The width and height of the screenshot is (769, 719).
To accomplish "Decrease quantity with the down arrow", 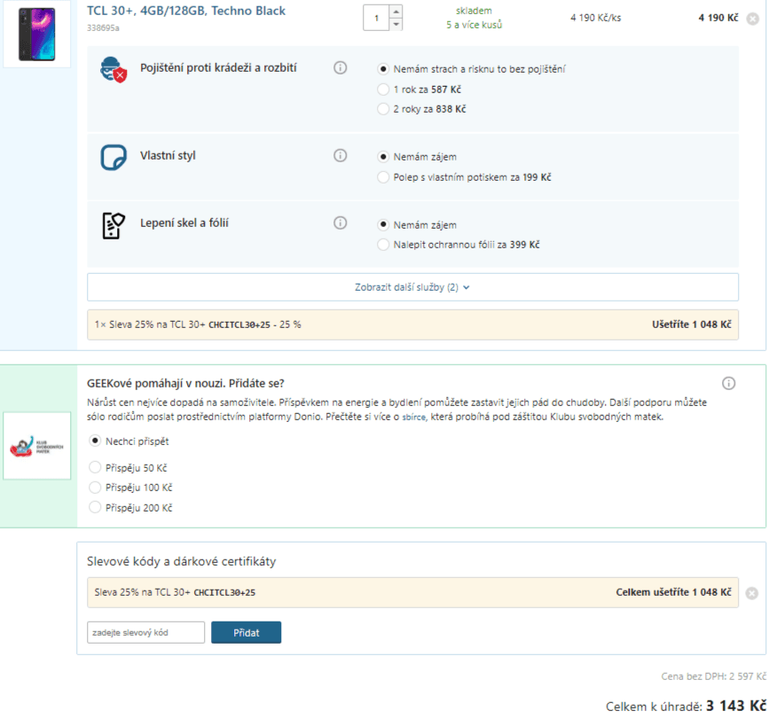I will pos(396,24).
